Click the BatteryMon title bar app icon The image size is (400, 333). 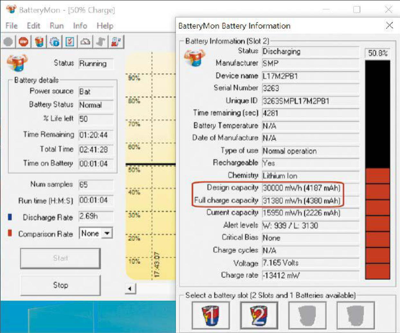click(x=11, y=9)
